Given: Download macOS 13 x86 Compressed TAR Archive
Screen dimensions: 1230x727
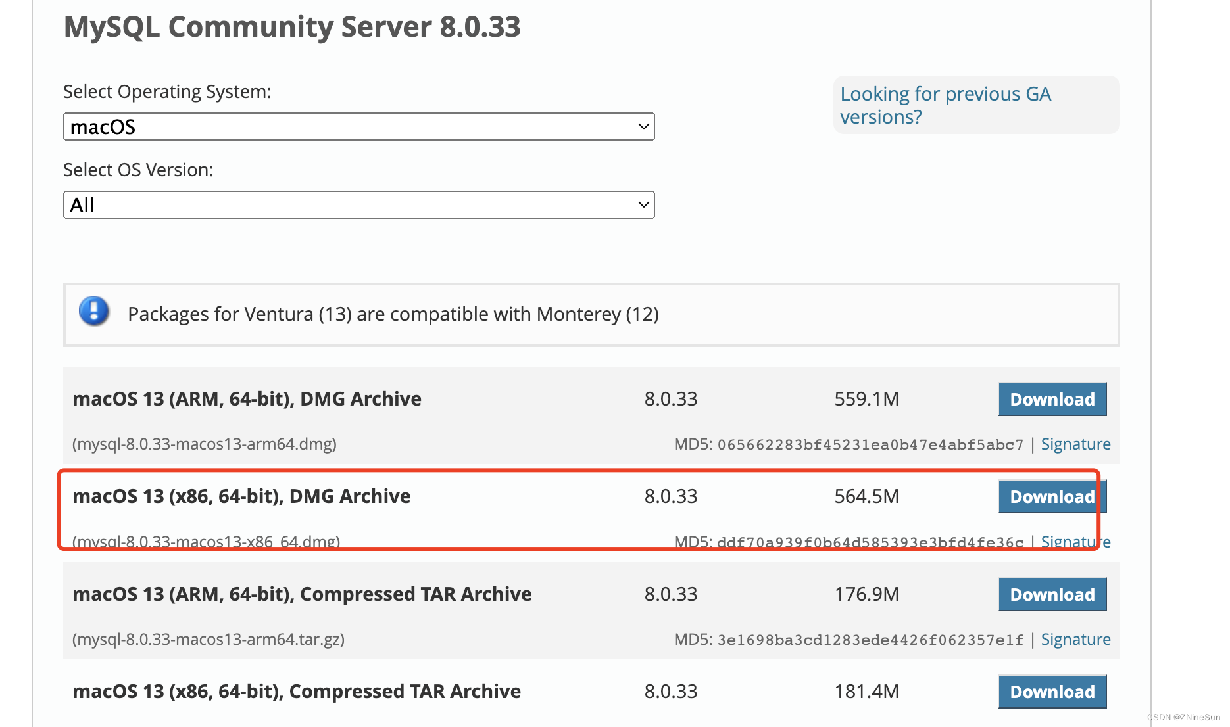Looking at the screenshot, I should (1052, 692).
